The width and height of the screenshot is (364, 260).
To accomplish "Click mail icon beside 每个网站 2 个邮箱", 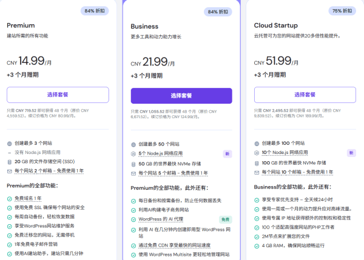I will pos(10,171).
